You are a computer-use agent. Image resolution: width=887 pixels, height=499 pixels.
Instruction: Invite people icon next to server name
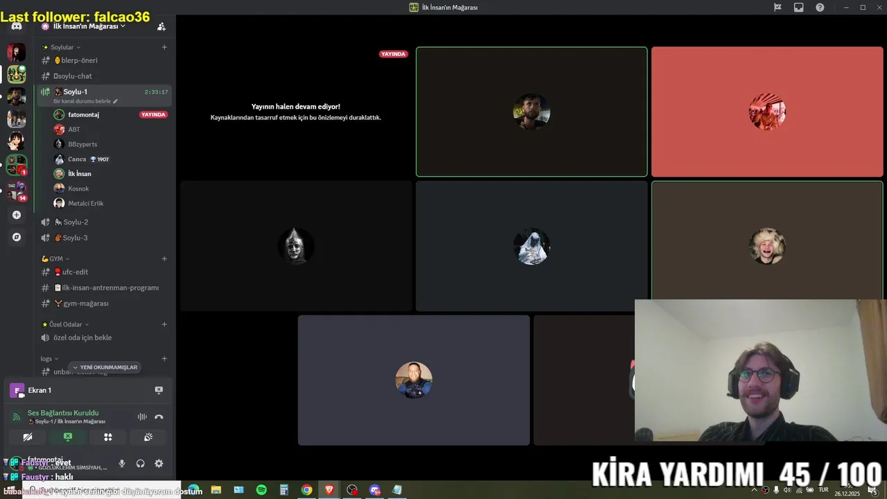pyautogui.click(x=161, y=26)
